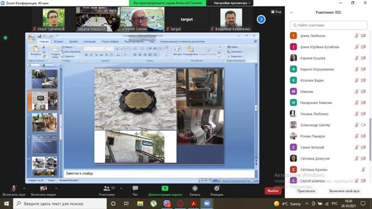This screenshot has height=209, width=372.
Task: Switch to the Вставка ribbon tab
Action: tap(58, 42)
